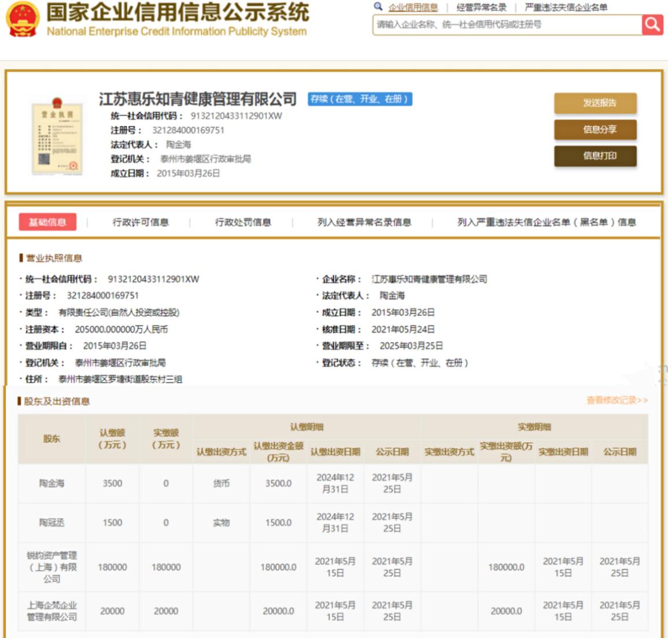Click the 信息打印 button

(595, 156)
